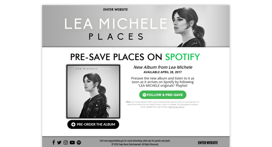This screenshot has height=147, width=272.
Task: Open the Facebook icon in footer
Action: [x=53, y=143]
